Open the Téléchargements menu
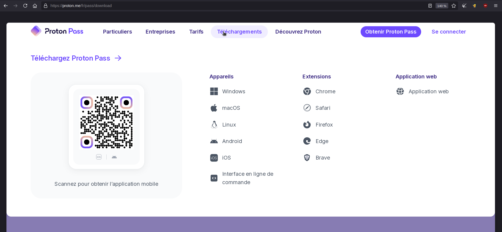 239,32
